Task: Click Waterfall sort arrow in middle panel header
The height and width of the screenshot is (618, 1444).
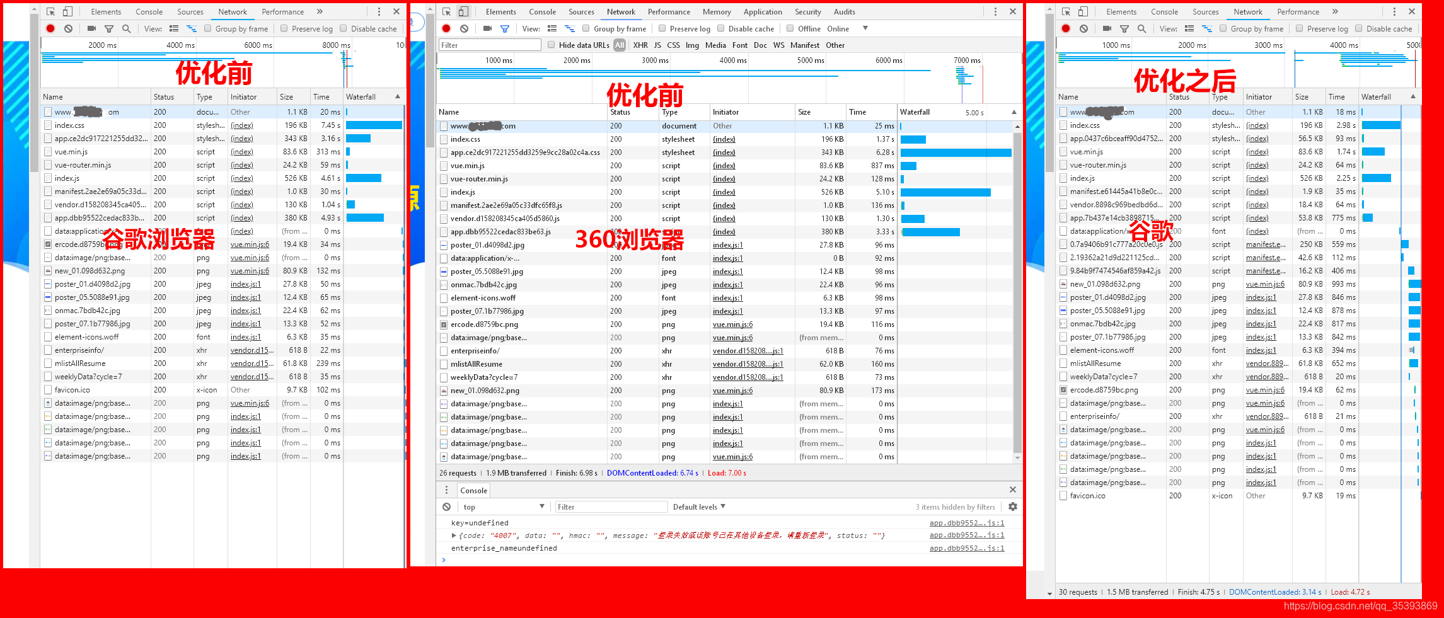Action: (x=1014, y=112)
